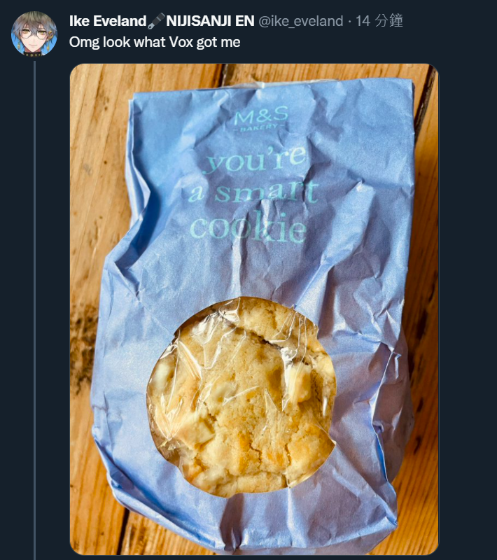Click the word Vox in the tweet text

(181, 42)
